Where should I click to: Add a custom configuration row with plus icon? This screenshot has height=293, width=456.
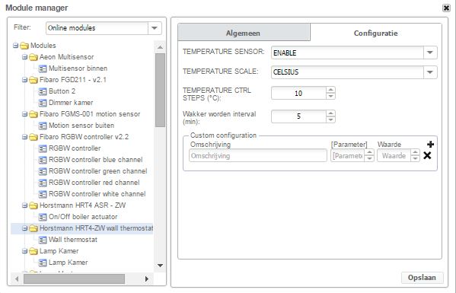(430, 144)
